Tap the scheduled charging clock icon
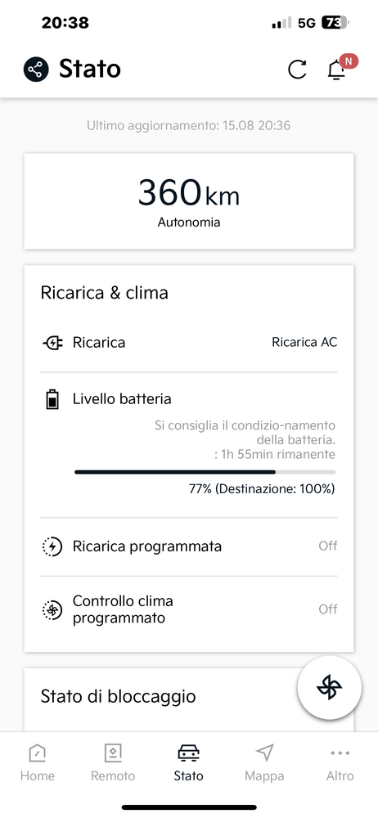 click(52, 546)
